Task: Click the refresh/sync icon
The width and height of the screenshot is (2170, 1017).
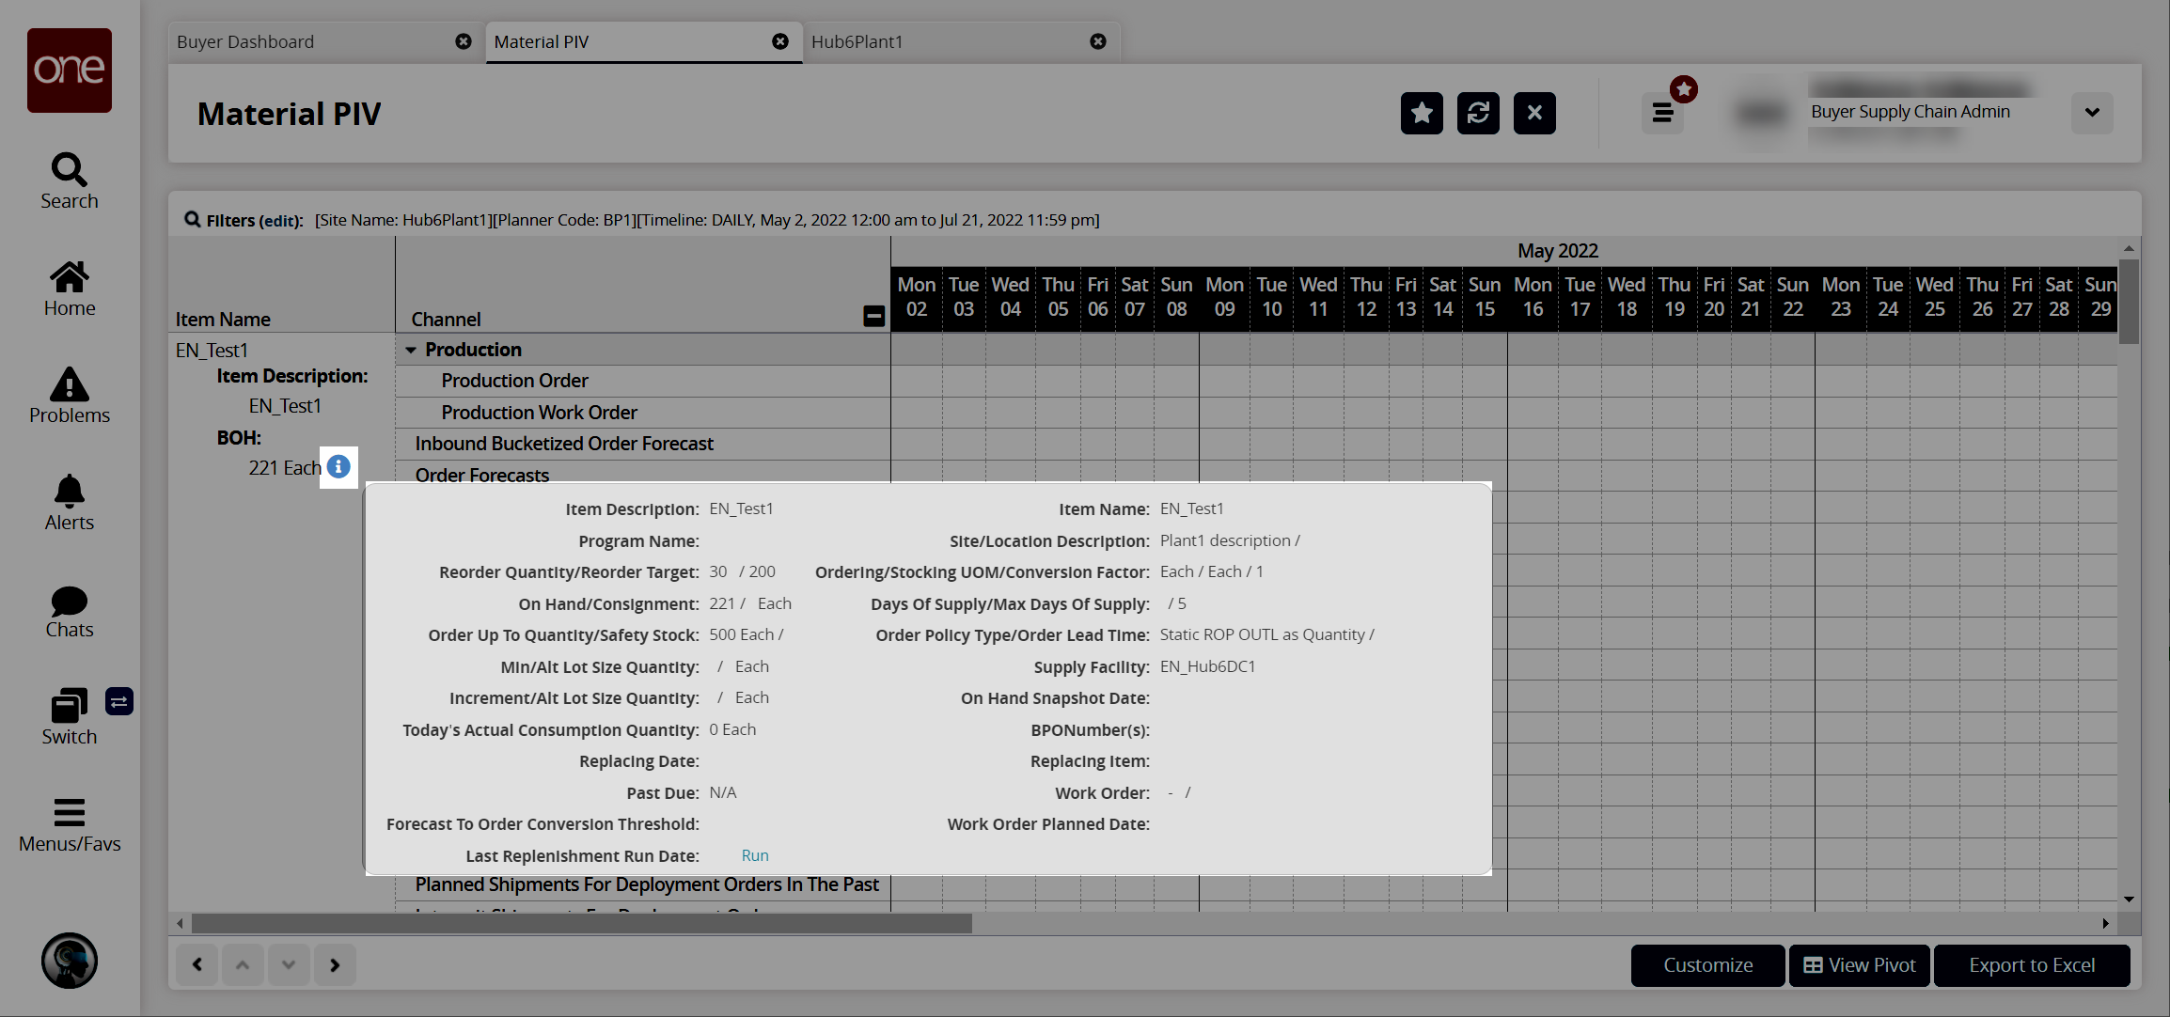Action: (1480, 112)
